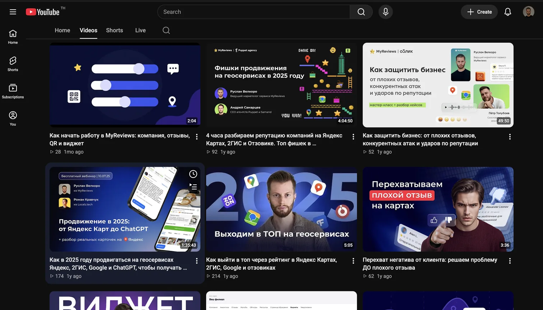This screenshot has height=310, width=543.
Task: Select the Videos tab
Action: [88, 30]
